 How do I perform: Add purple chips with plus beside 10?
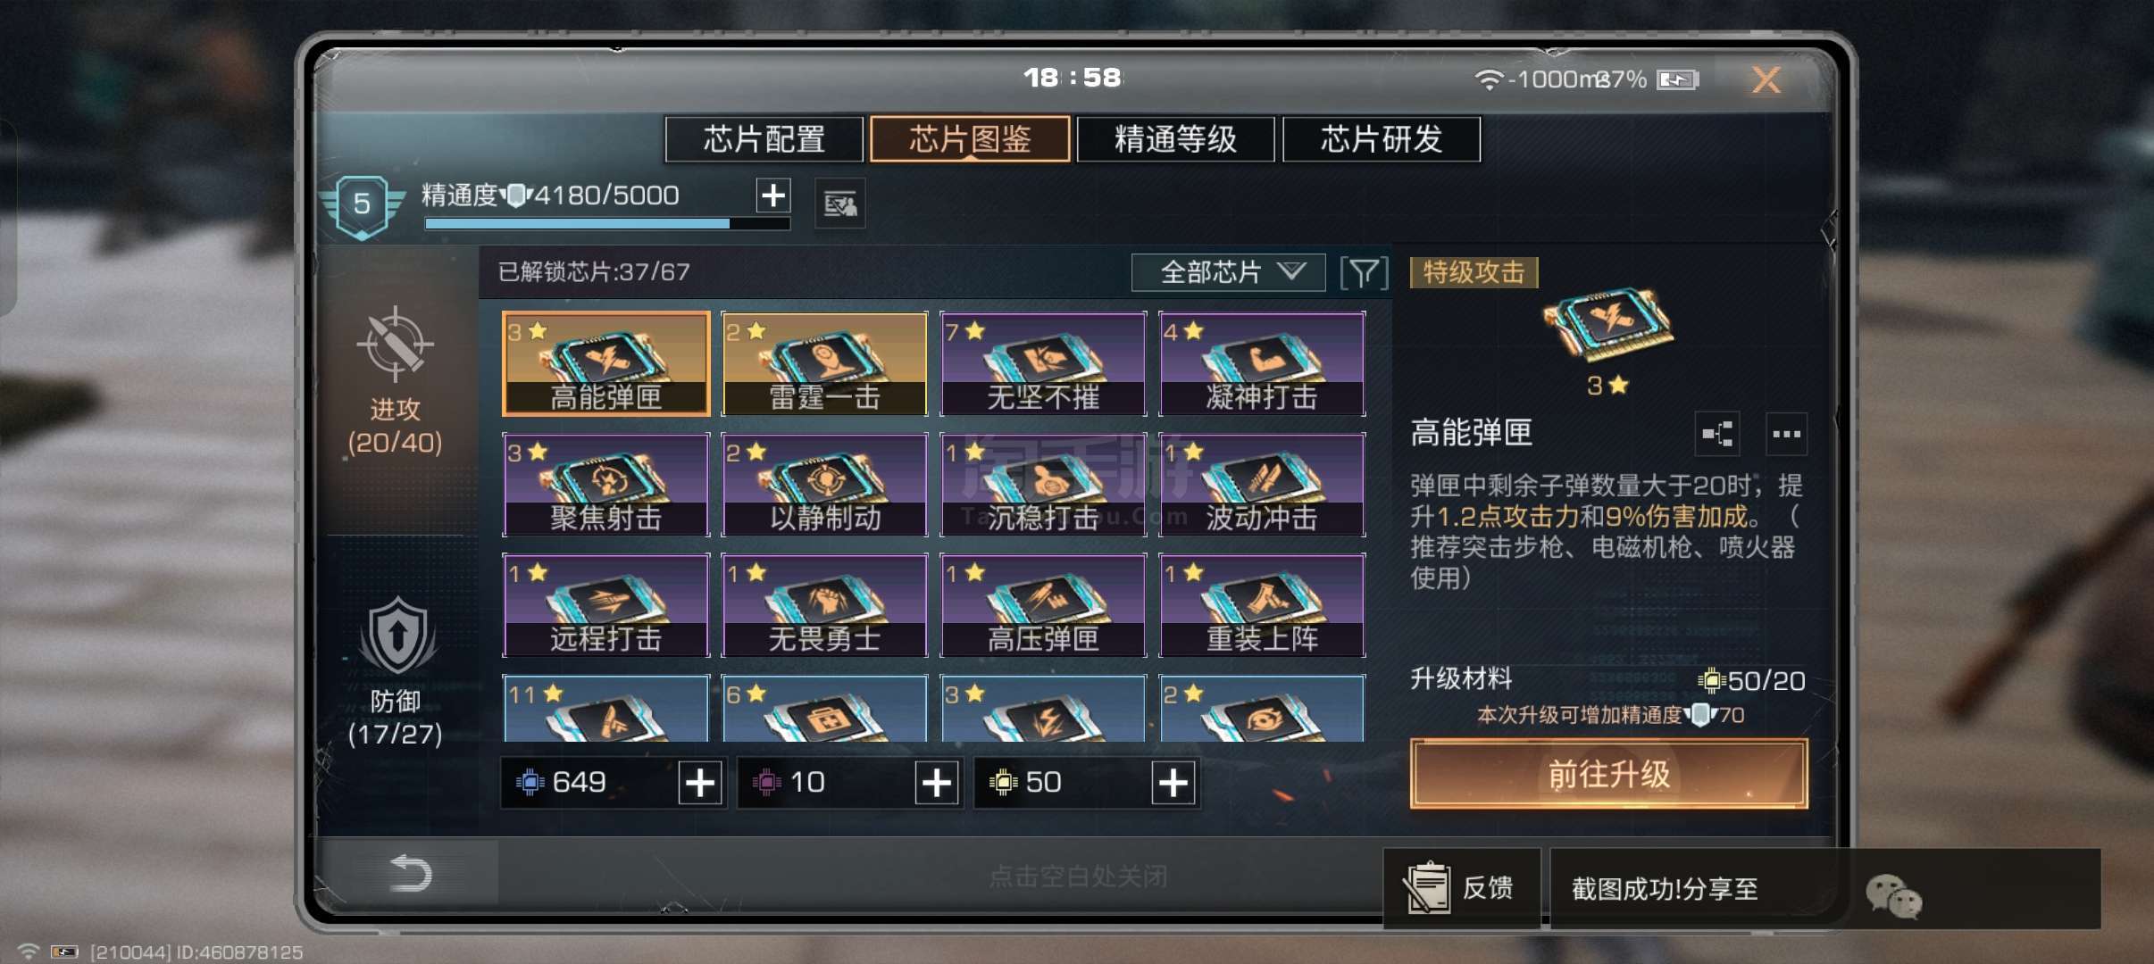[x=937, y=783]
